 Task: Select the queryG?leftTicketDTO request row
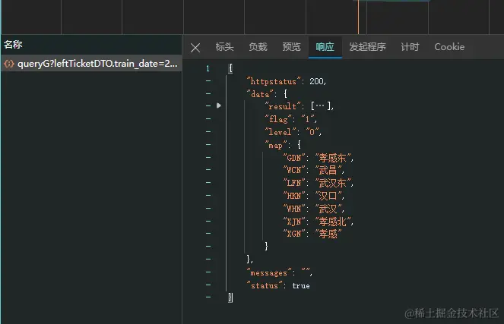coord(91,64)
